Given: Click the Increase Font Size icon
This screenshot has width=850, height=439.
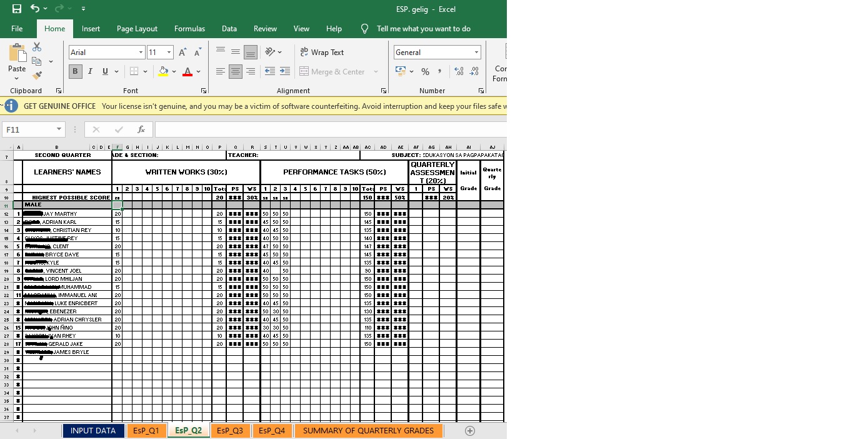Looking at the screenshot, I should [182, 53].
